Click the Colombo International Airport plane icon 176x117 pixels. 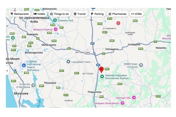[x=24, y=65]
